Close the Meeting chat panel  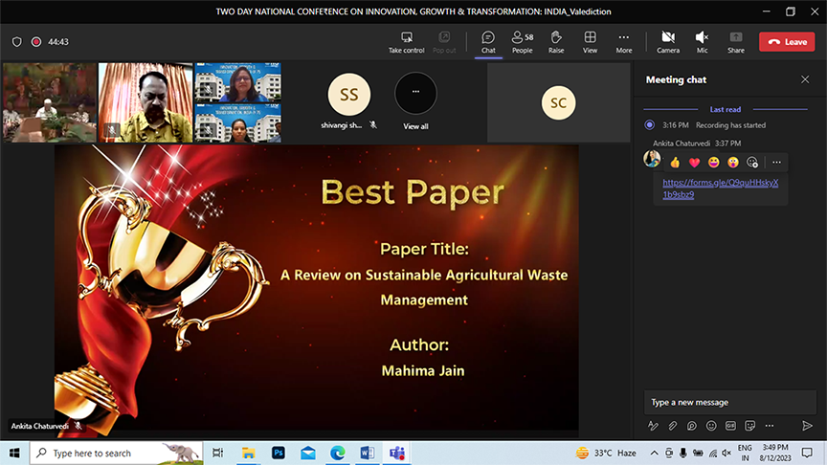[x=805, y=79]
